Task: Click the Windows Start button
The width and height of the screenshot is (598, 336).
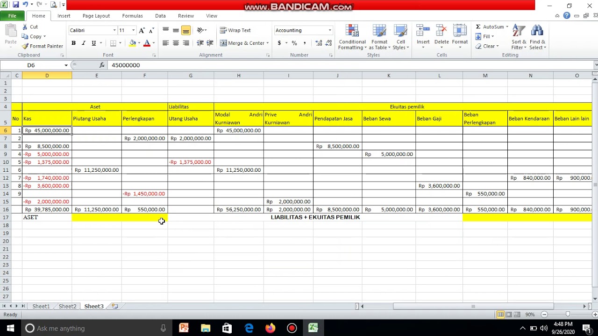Action: pos(10,328)
